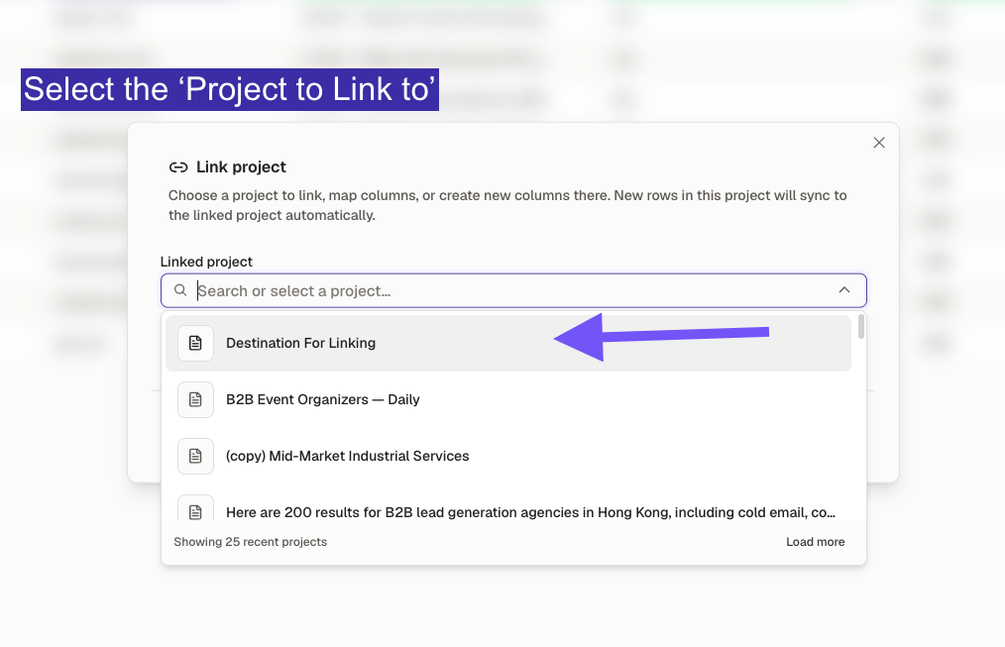Click Load more projects

pos(816,542)
